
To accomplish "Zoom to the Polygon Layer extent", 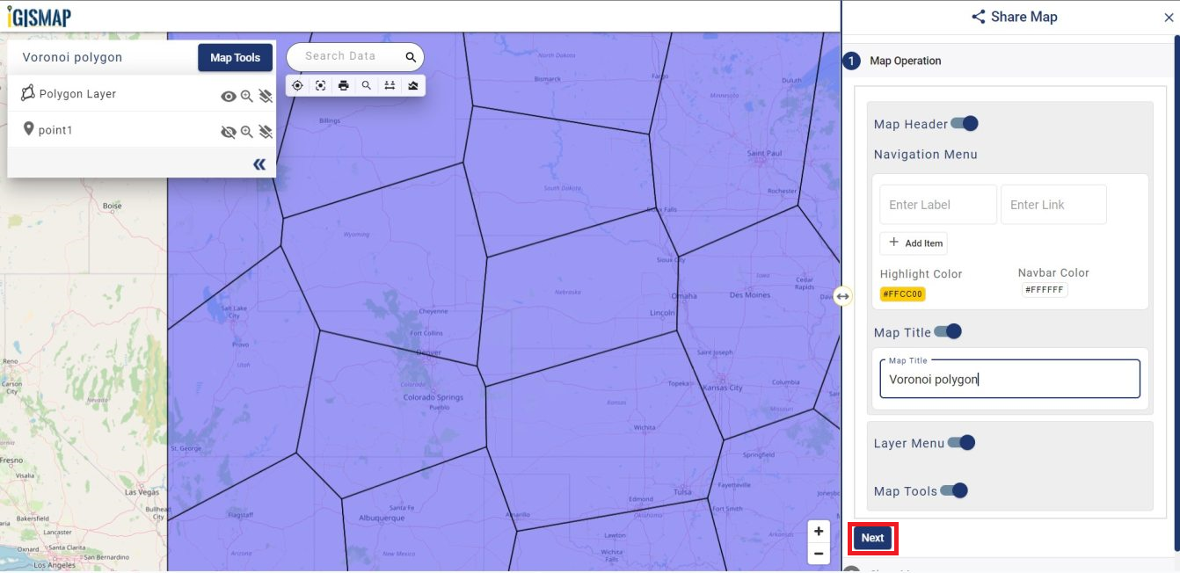I will pos(247,97).
